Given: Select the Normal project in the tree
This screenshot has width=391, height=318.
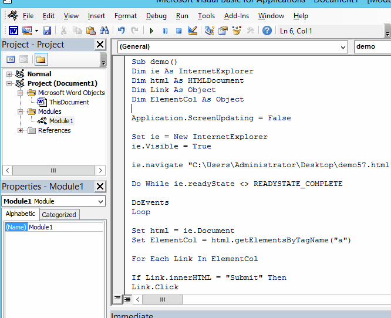Looking at the screenshot, I should (39, 74).
